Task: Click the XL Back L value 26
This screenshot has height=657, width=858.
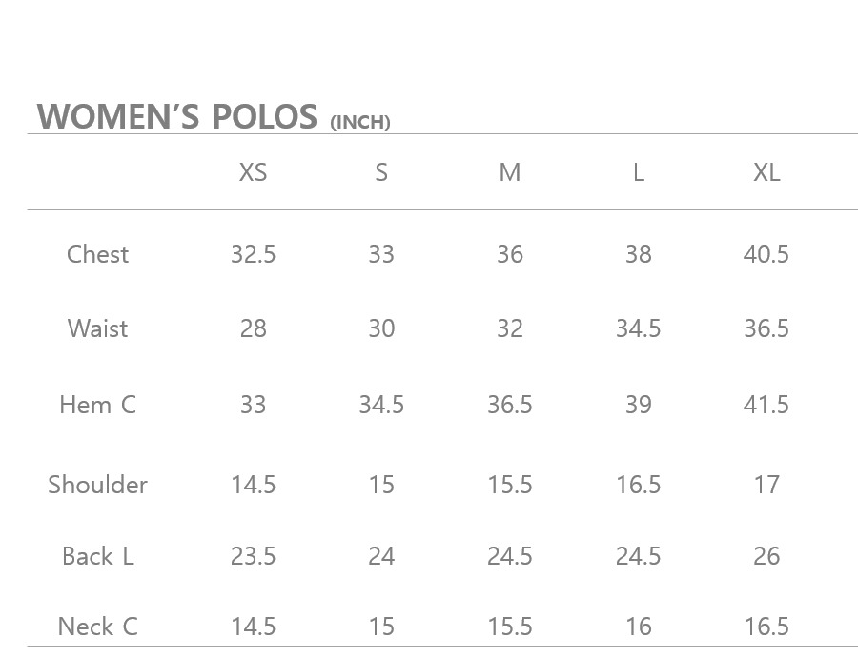Action: coord(766,556)
